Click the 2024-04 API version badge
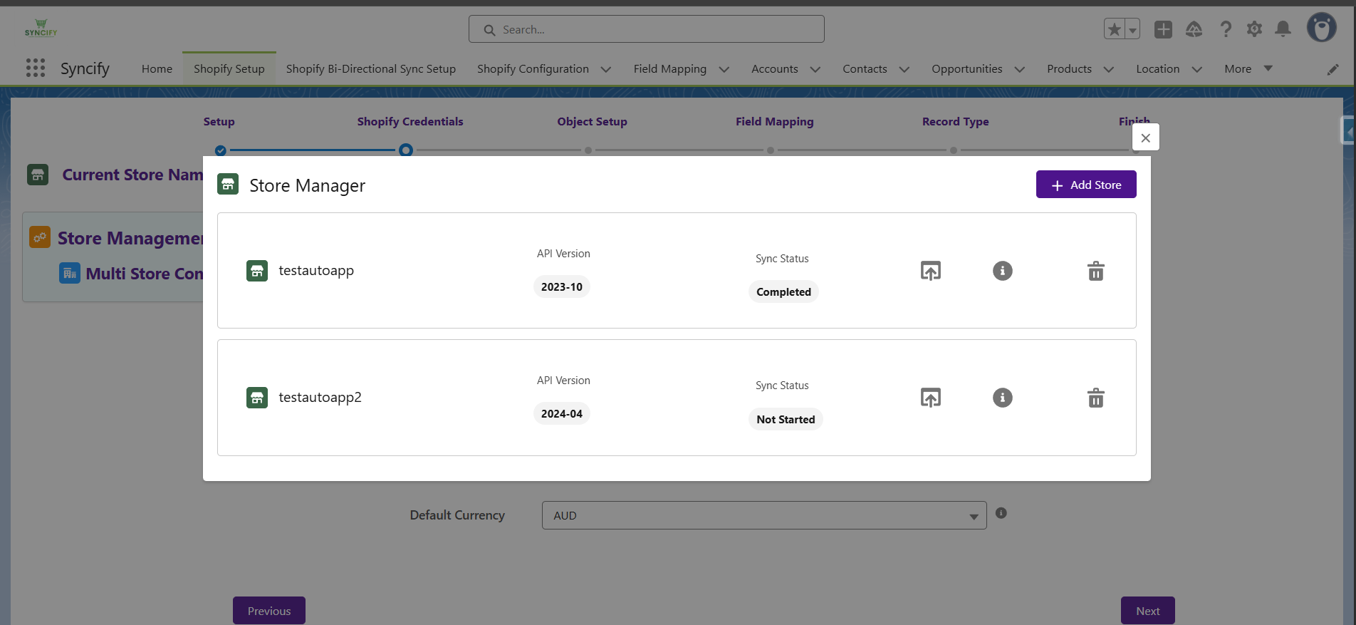 tap(562, 413)
